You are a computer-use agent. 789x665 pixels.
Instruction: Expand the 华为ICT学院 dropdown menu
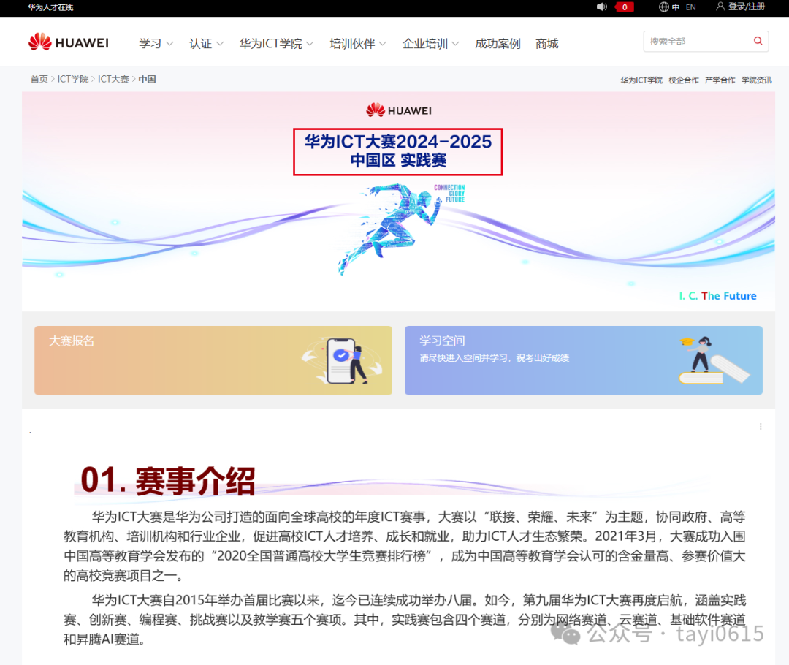pos(276,44)
